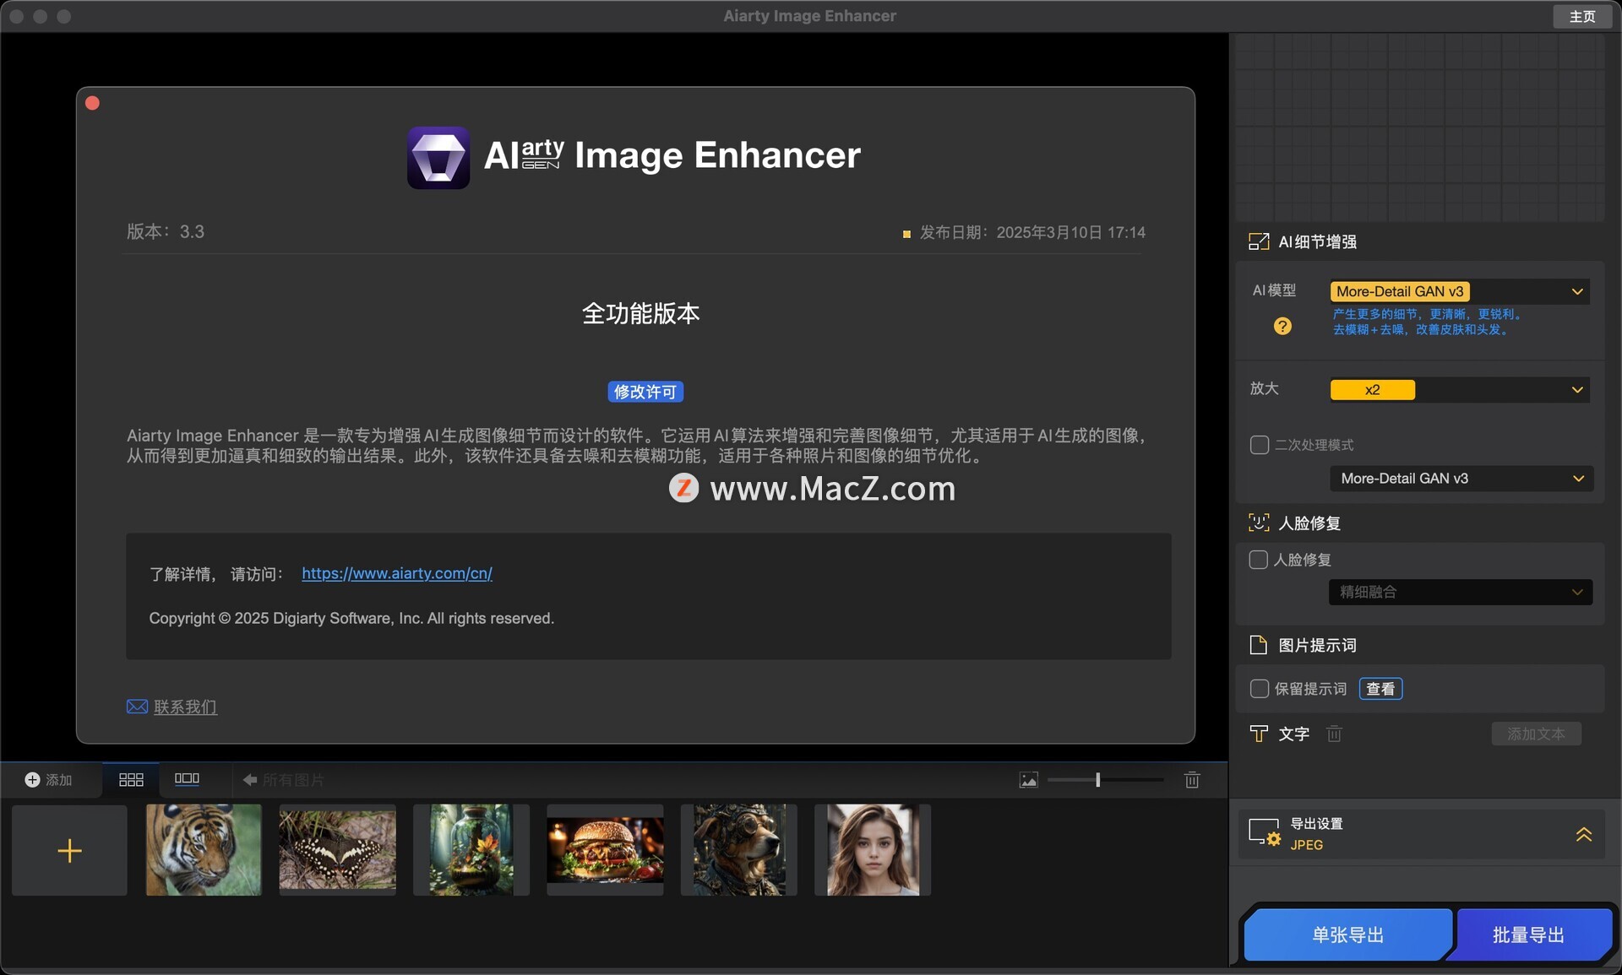
Task: Click the face restoration section icon
Action: tap(1259, 523)
